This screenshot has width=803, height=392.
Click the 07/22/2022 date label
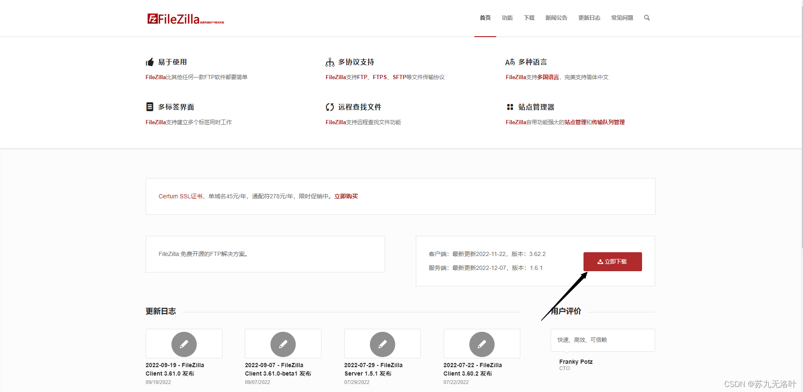click(x=456, y=382)
